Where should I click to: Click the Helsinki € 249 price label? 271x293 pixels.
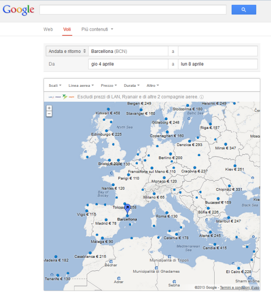coord(214,104)
